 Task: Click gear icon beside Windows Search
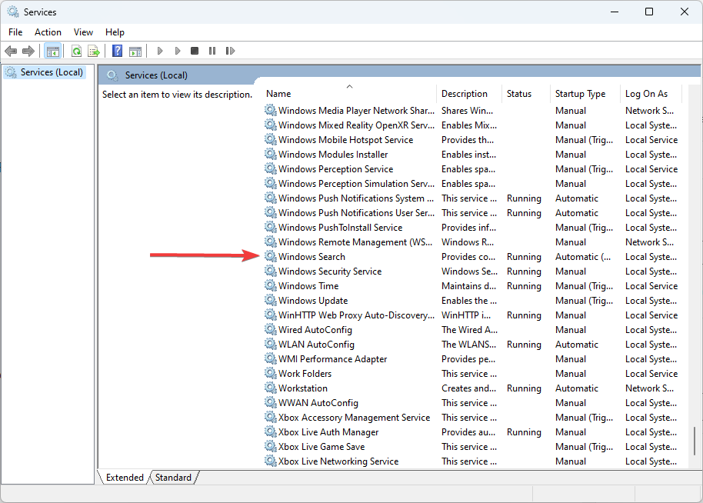270,256
